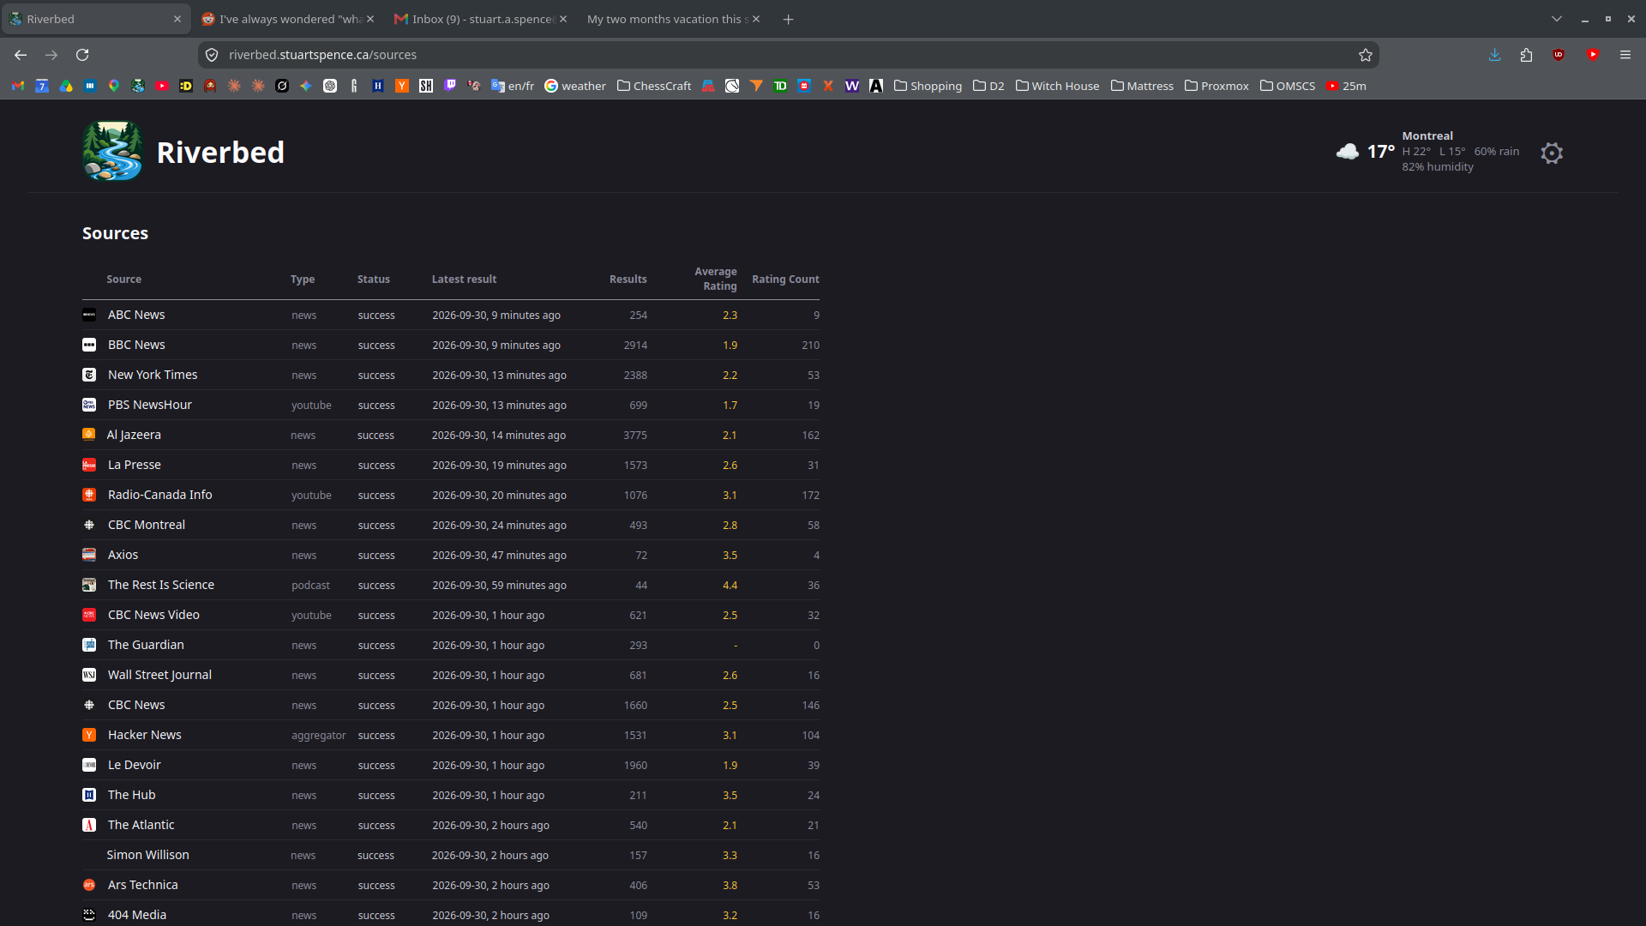The image size is (1646, 926).
Task: Open the Radio-Canada Info source
Action: [x=160, y=495]
